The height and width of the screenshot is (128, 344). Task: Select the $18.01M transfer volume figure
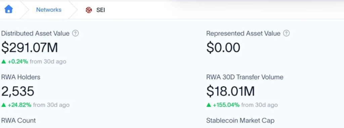[x=230, y=91]
